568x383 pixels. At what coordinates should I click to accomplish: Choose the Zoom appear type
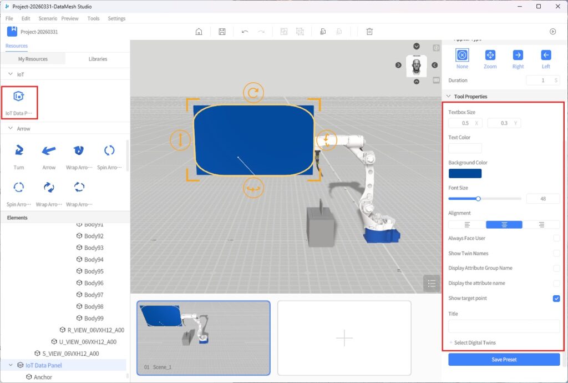click(x=490, y=55)
